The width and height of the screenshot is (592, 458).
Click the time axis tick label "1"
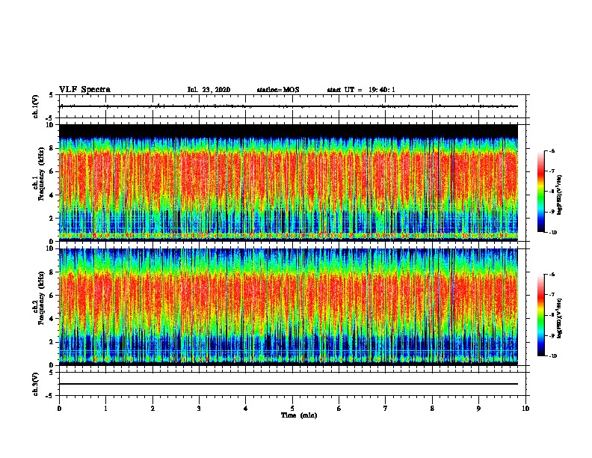(106, 409)
